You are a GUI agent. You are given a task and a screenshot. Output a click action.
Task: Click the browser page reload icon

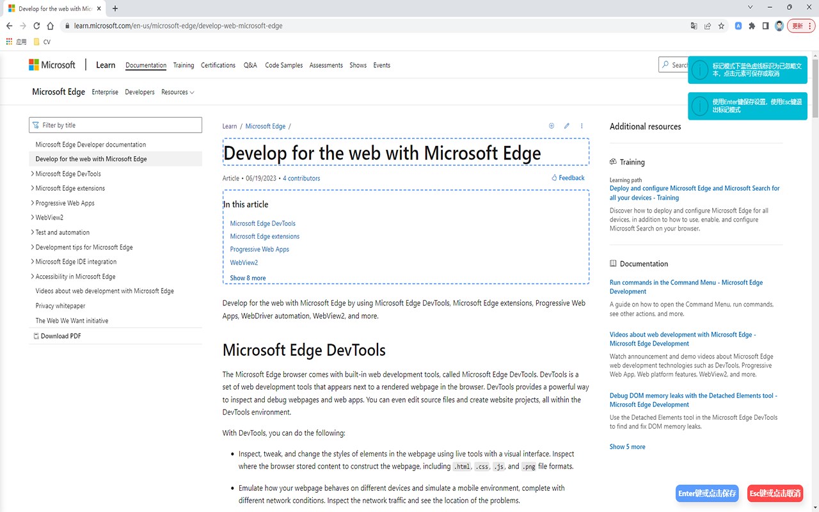click(x=36, y=26)
